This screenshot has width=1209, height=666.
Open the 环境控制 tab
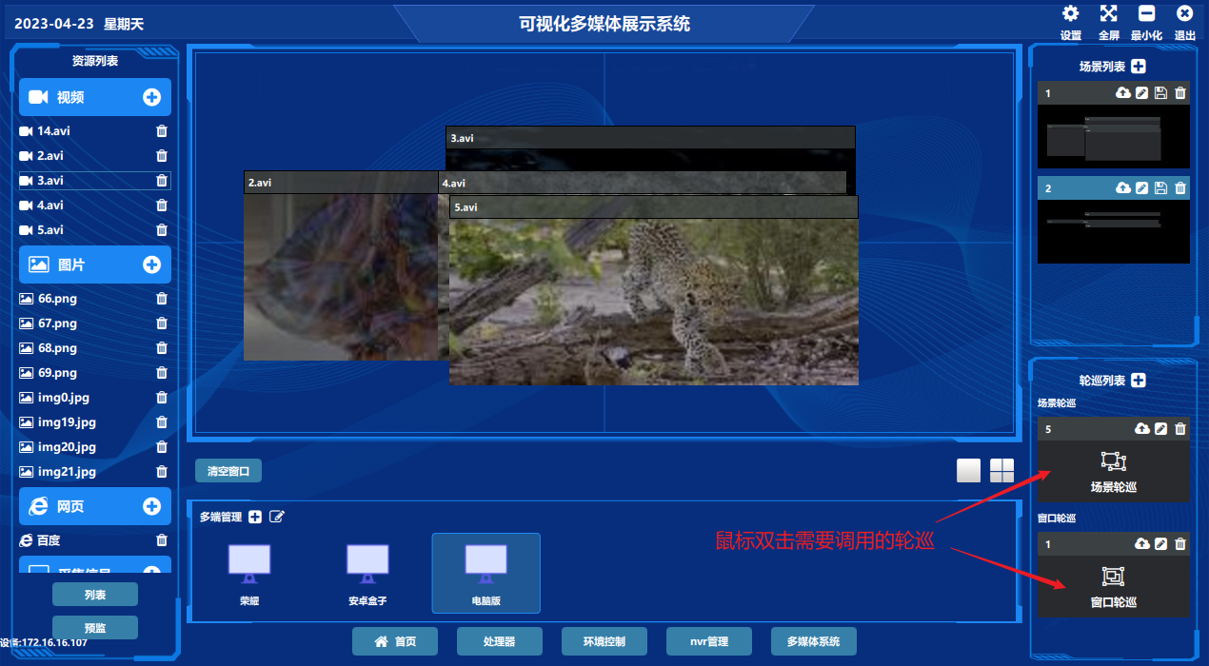point(604,641)
